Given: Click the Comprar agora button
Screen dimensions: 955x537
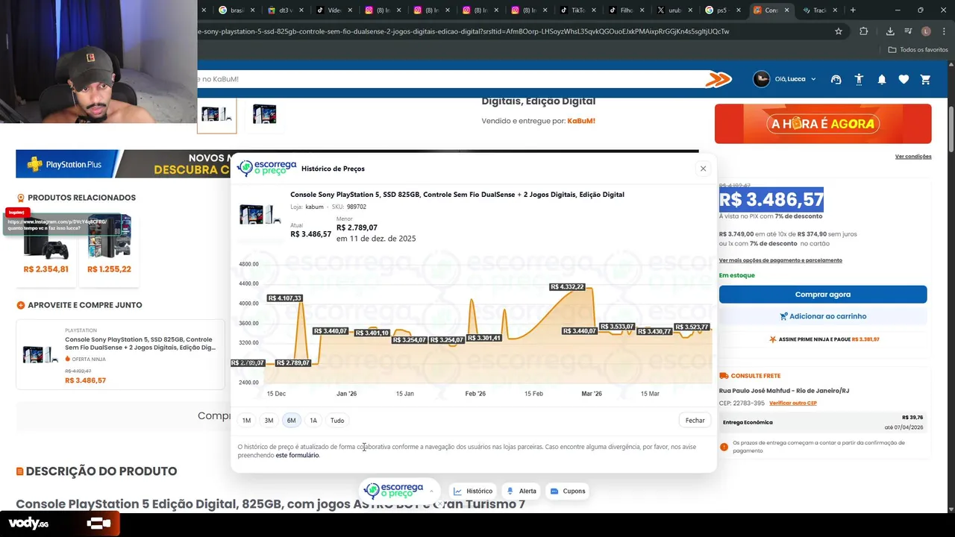Looking at the screenshot, I should point(822,295).
